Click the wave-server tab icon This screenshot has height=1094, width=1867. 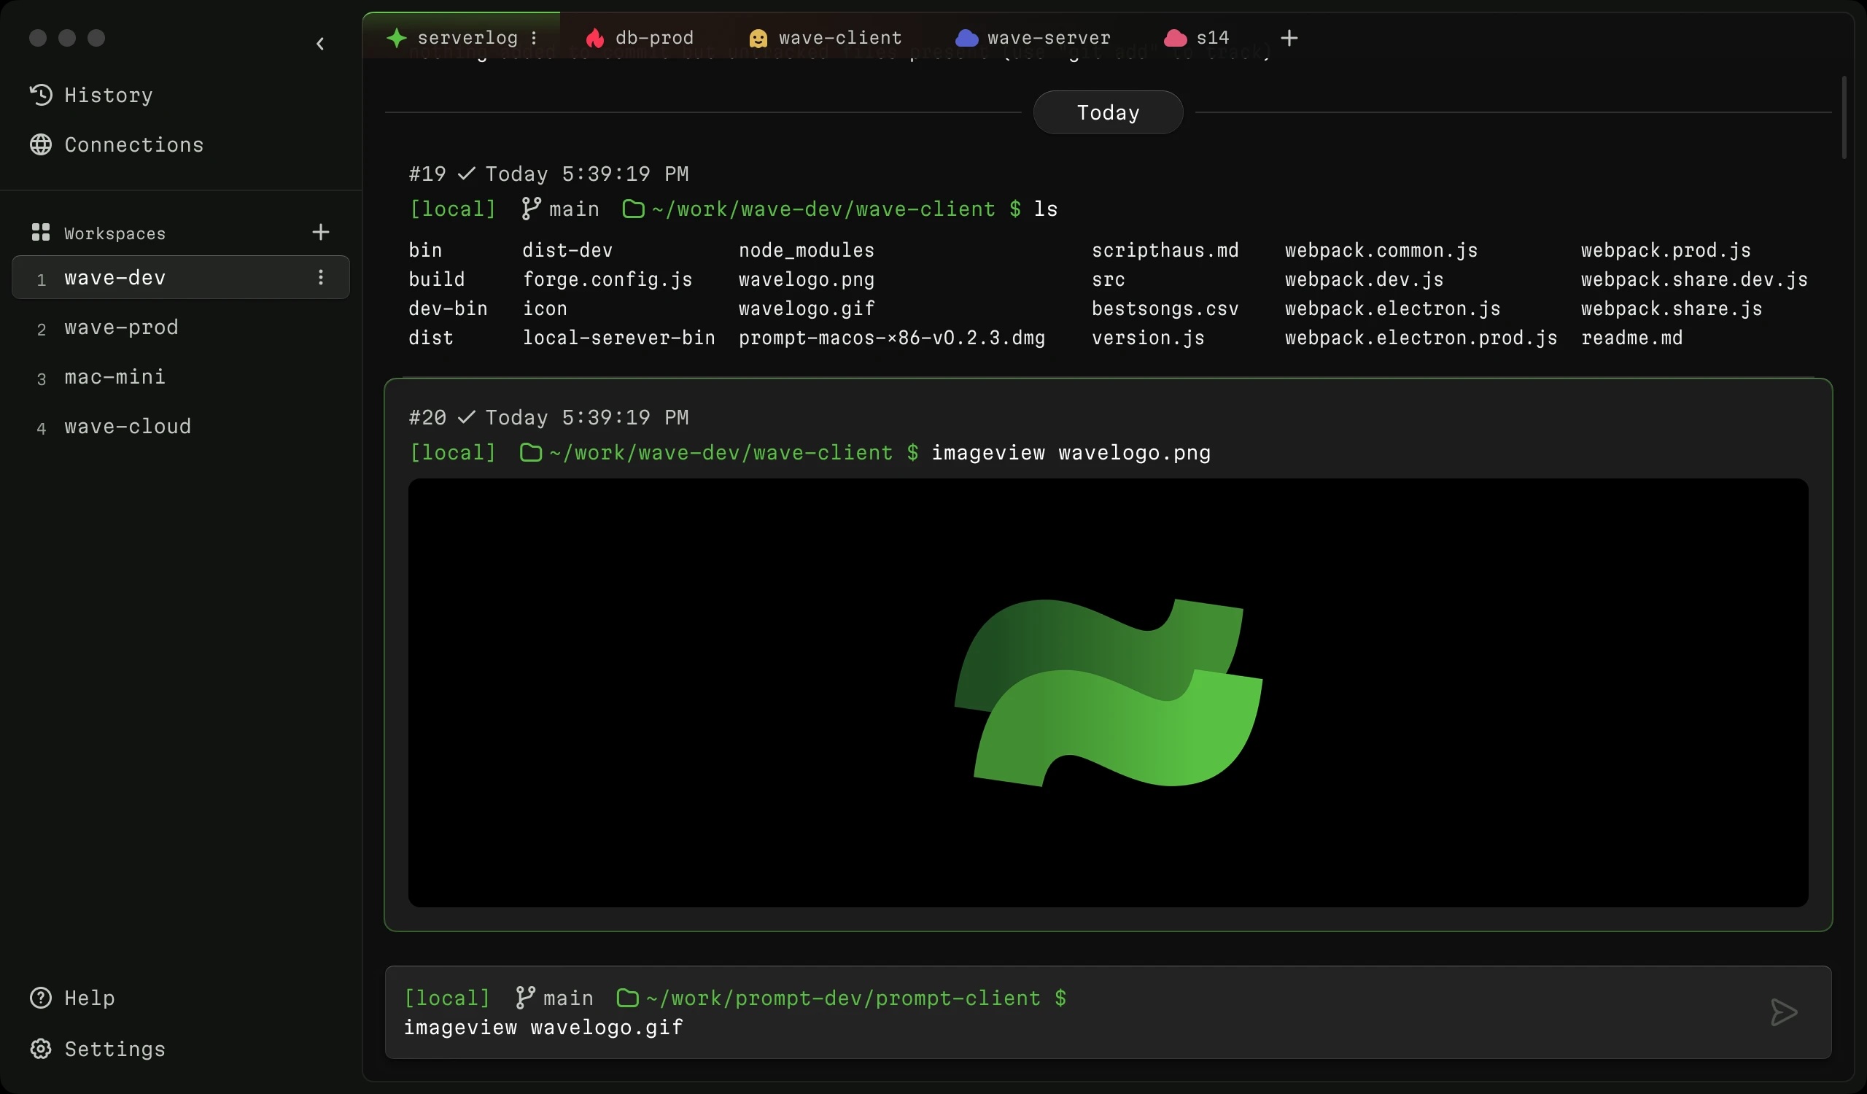[x=965, y=35]
